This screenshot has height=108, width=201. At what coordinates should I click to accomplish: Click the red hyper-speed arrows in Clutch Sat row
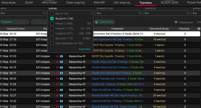tap(57, 84)
